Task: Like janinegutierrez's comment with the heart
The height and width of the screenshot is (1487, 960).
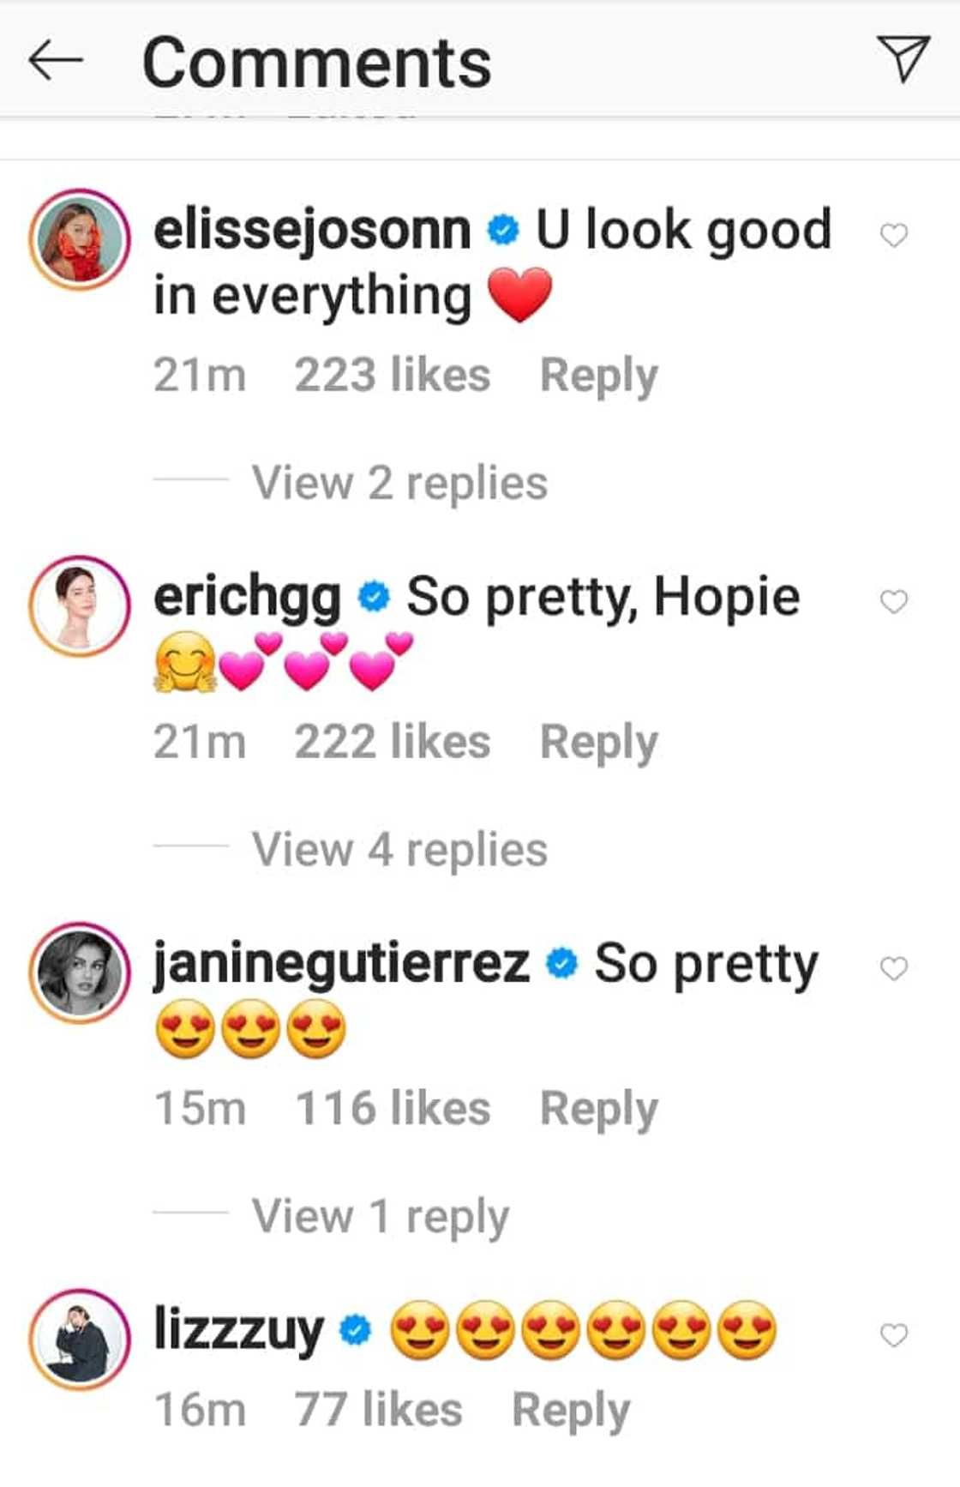Action: point(894,968)
